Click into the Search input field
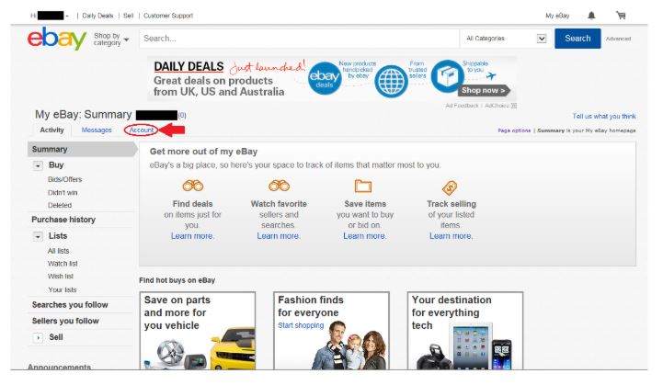This screenshot has width=663, height=385. click(299, 39)
